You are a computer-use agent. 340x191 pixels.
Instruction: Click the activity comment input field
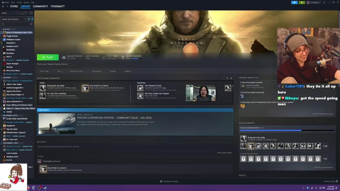pyautogui.click(x=135, y=146)
